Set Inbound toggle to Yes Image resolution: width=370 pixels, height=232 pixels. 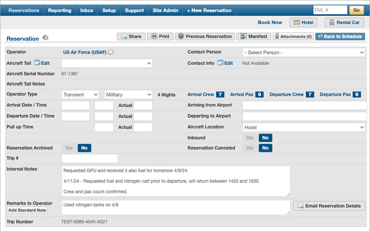[x=250, y=138]
